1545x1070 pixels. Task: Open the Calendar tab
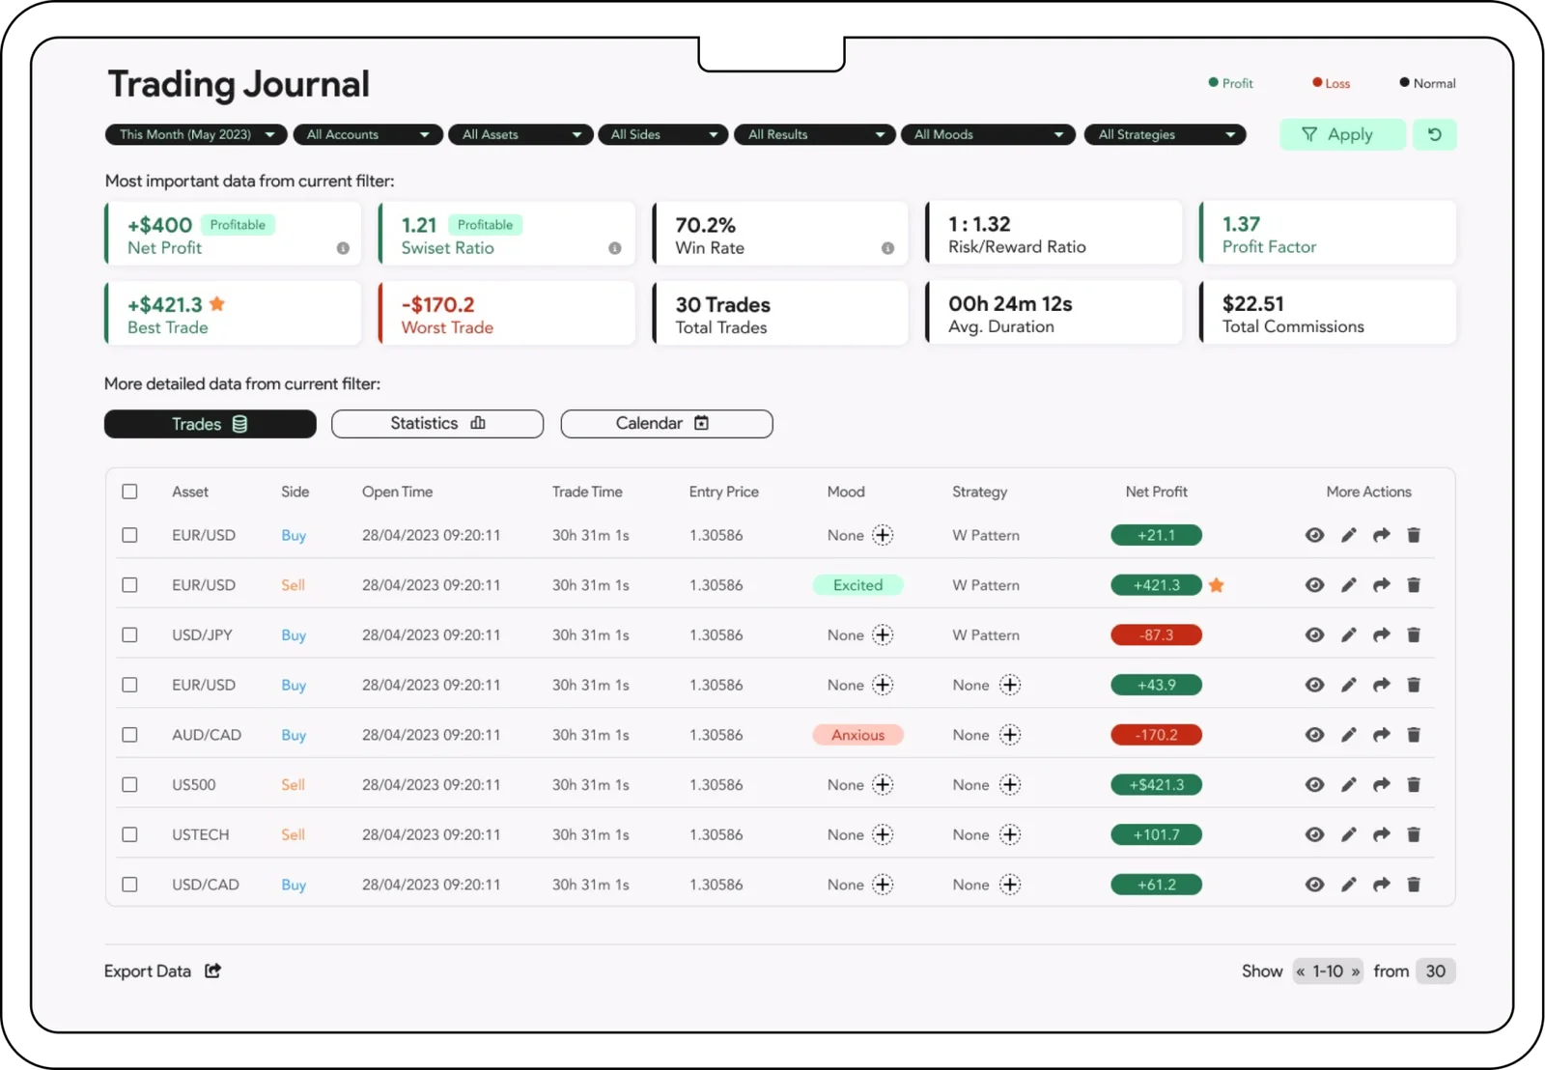[x=666, y=424]
